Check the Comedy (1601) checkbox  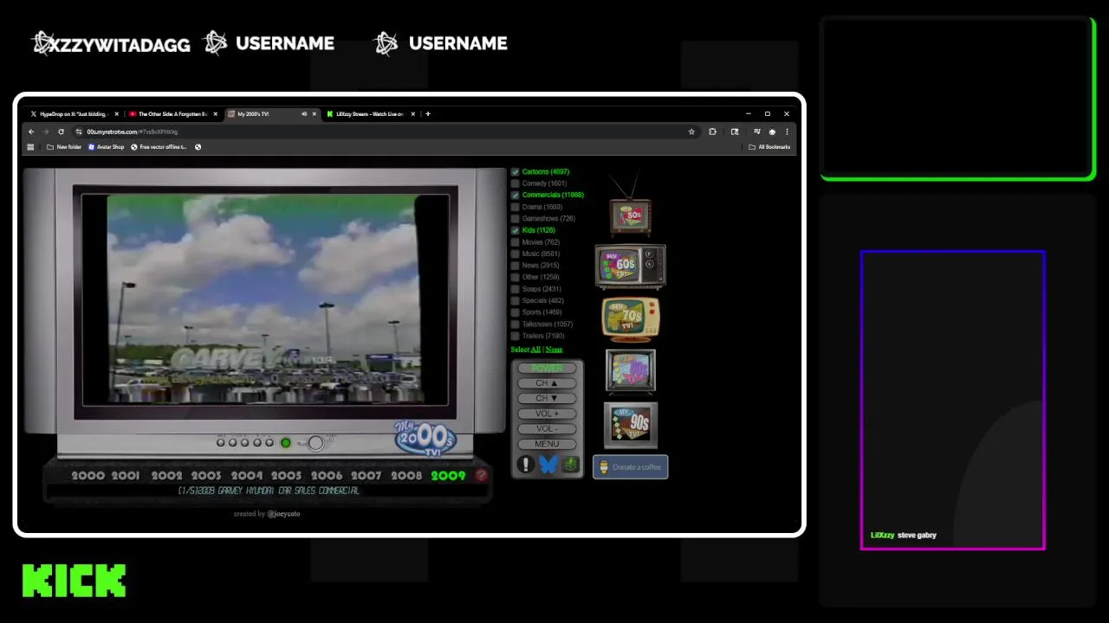click(x=515, y=183)
